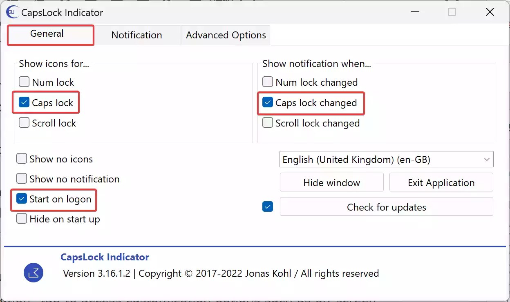Disable the Caps lock changed notification

pyautogui.click(x=267, y=103)
